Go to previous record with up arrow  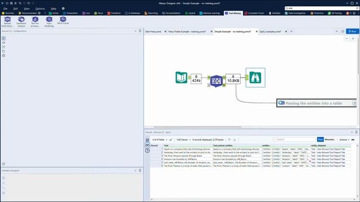pos(229,140)
